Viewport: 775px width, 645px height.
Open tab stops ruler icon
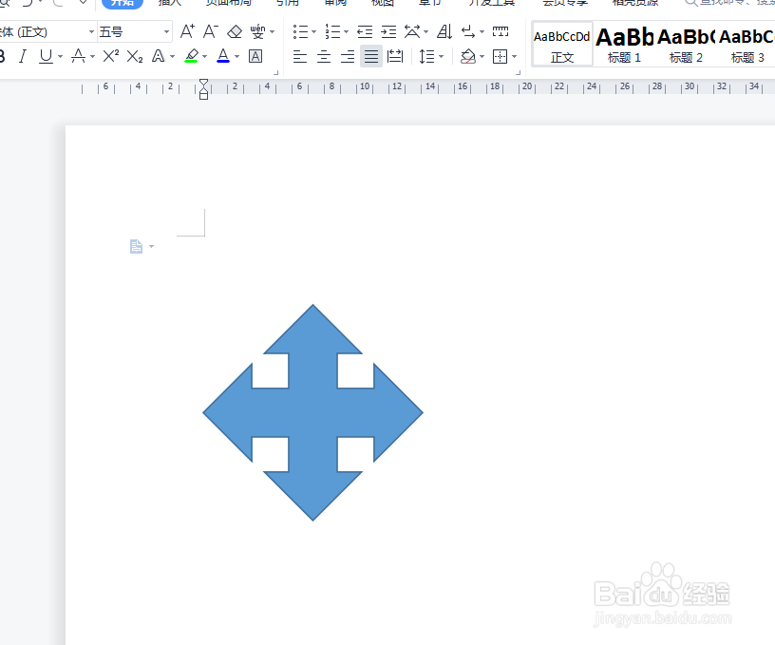pos(501,32)
